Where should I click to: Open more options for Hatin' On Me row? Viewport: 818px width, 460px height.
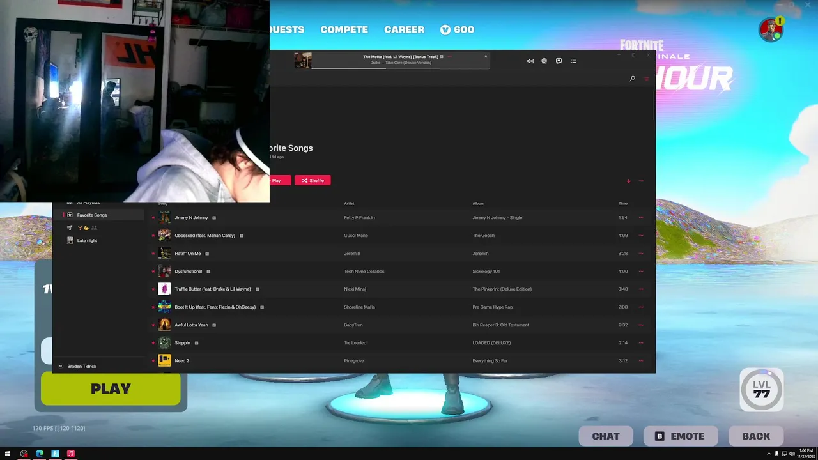pyautogui.click(x=641, y=254)
